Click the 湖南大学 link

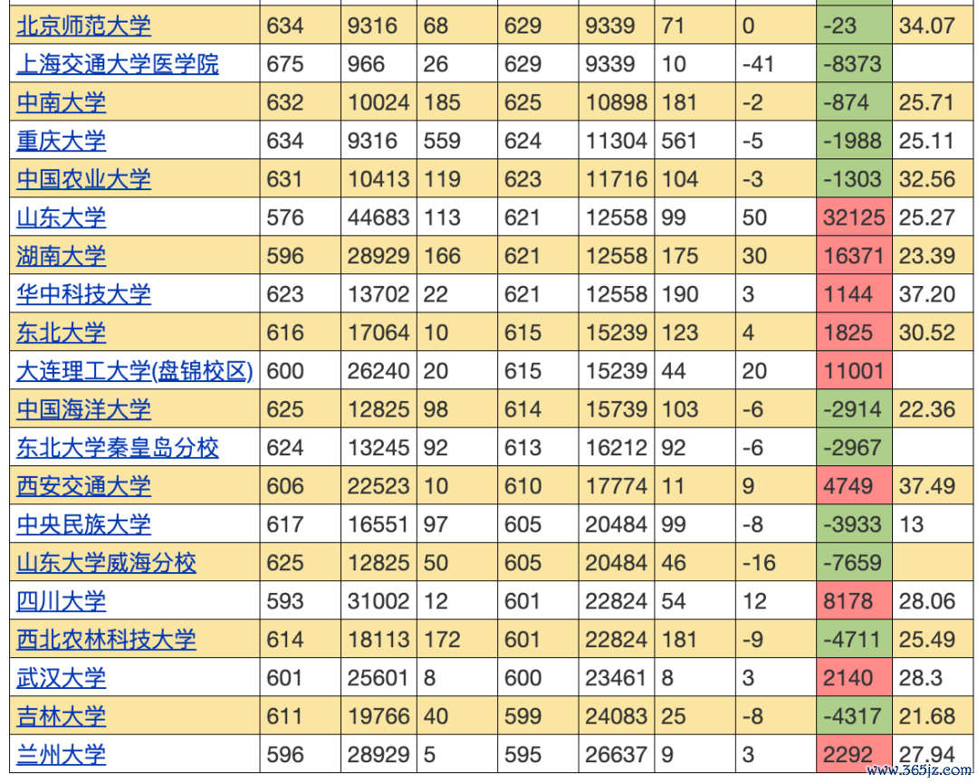[x=62, y=255]
